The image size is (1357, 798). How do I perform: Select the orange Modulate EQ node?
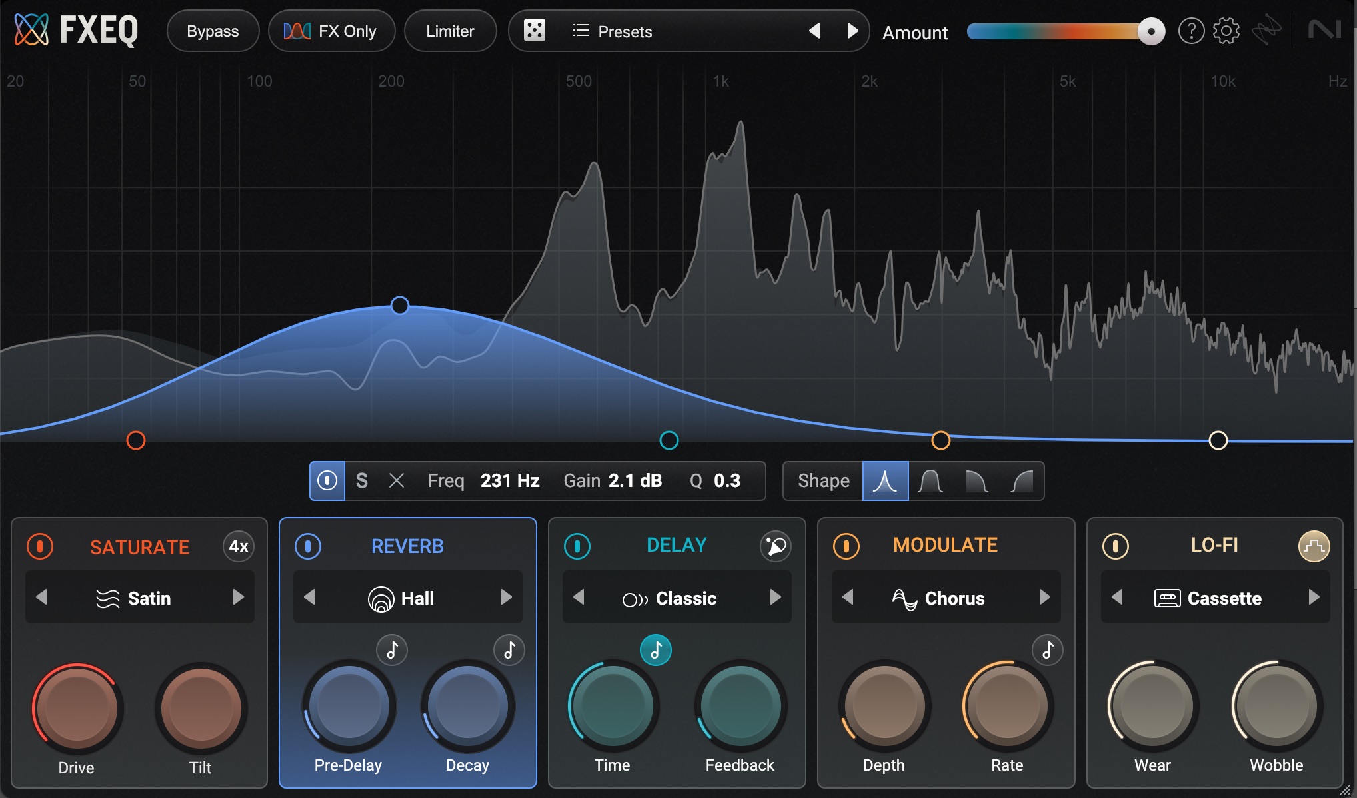tap(941, 440)
